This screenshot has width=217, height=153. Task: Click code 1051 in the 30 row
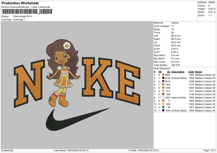(x=191, y=107)
